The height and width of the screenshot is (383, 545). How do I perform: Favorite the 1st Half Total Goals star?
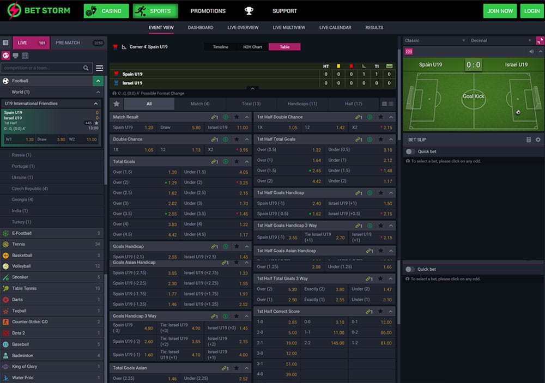[x=381, y=139]
